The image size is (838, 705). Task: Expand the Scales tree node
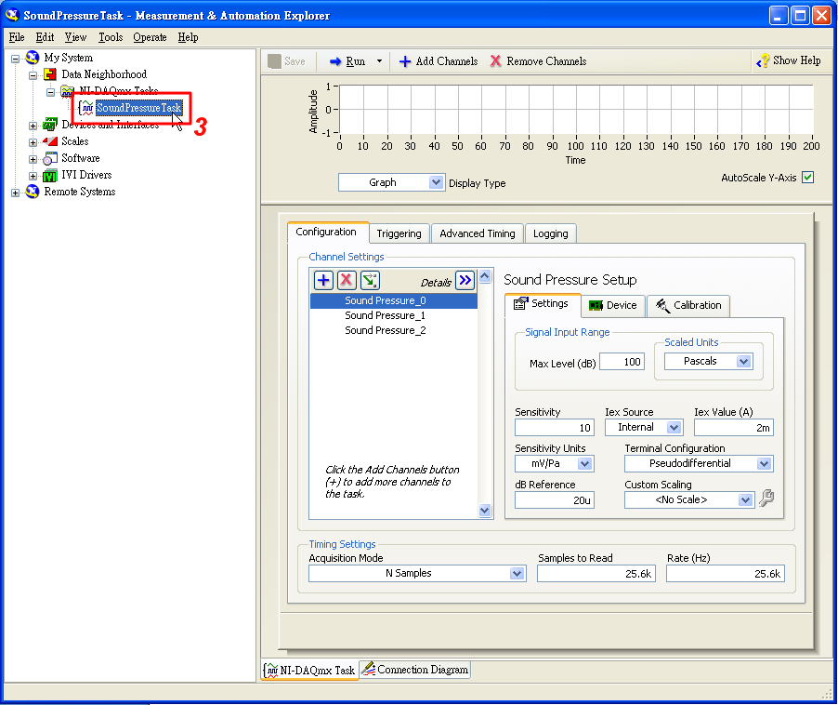coord(33,142)
